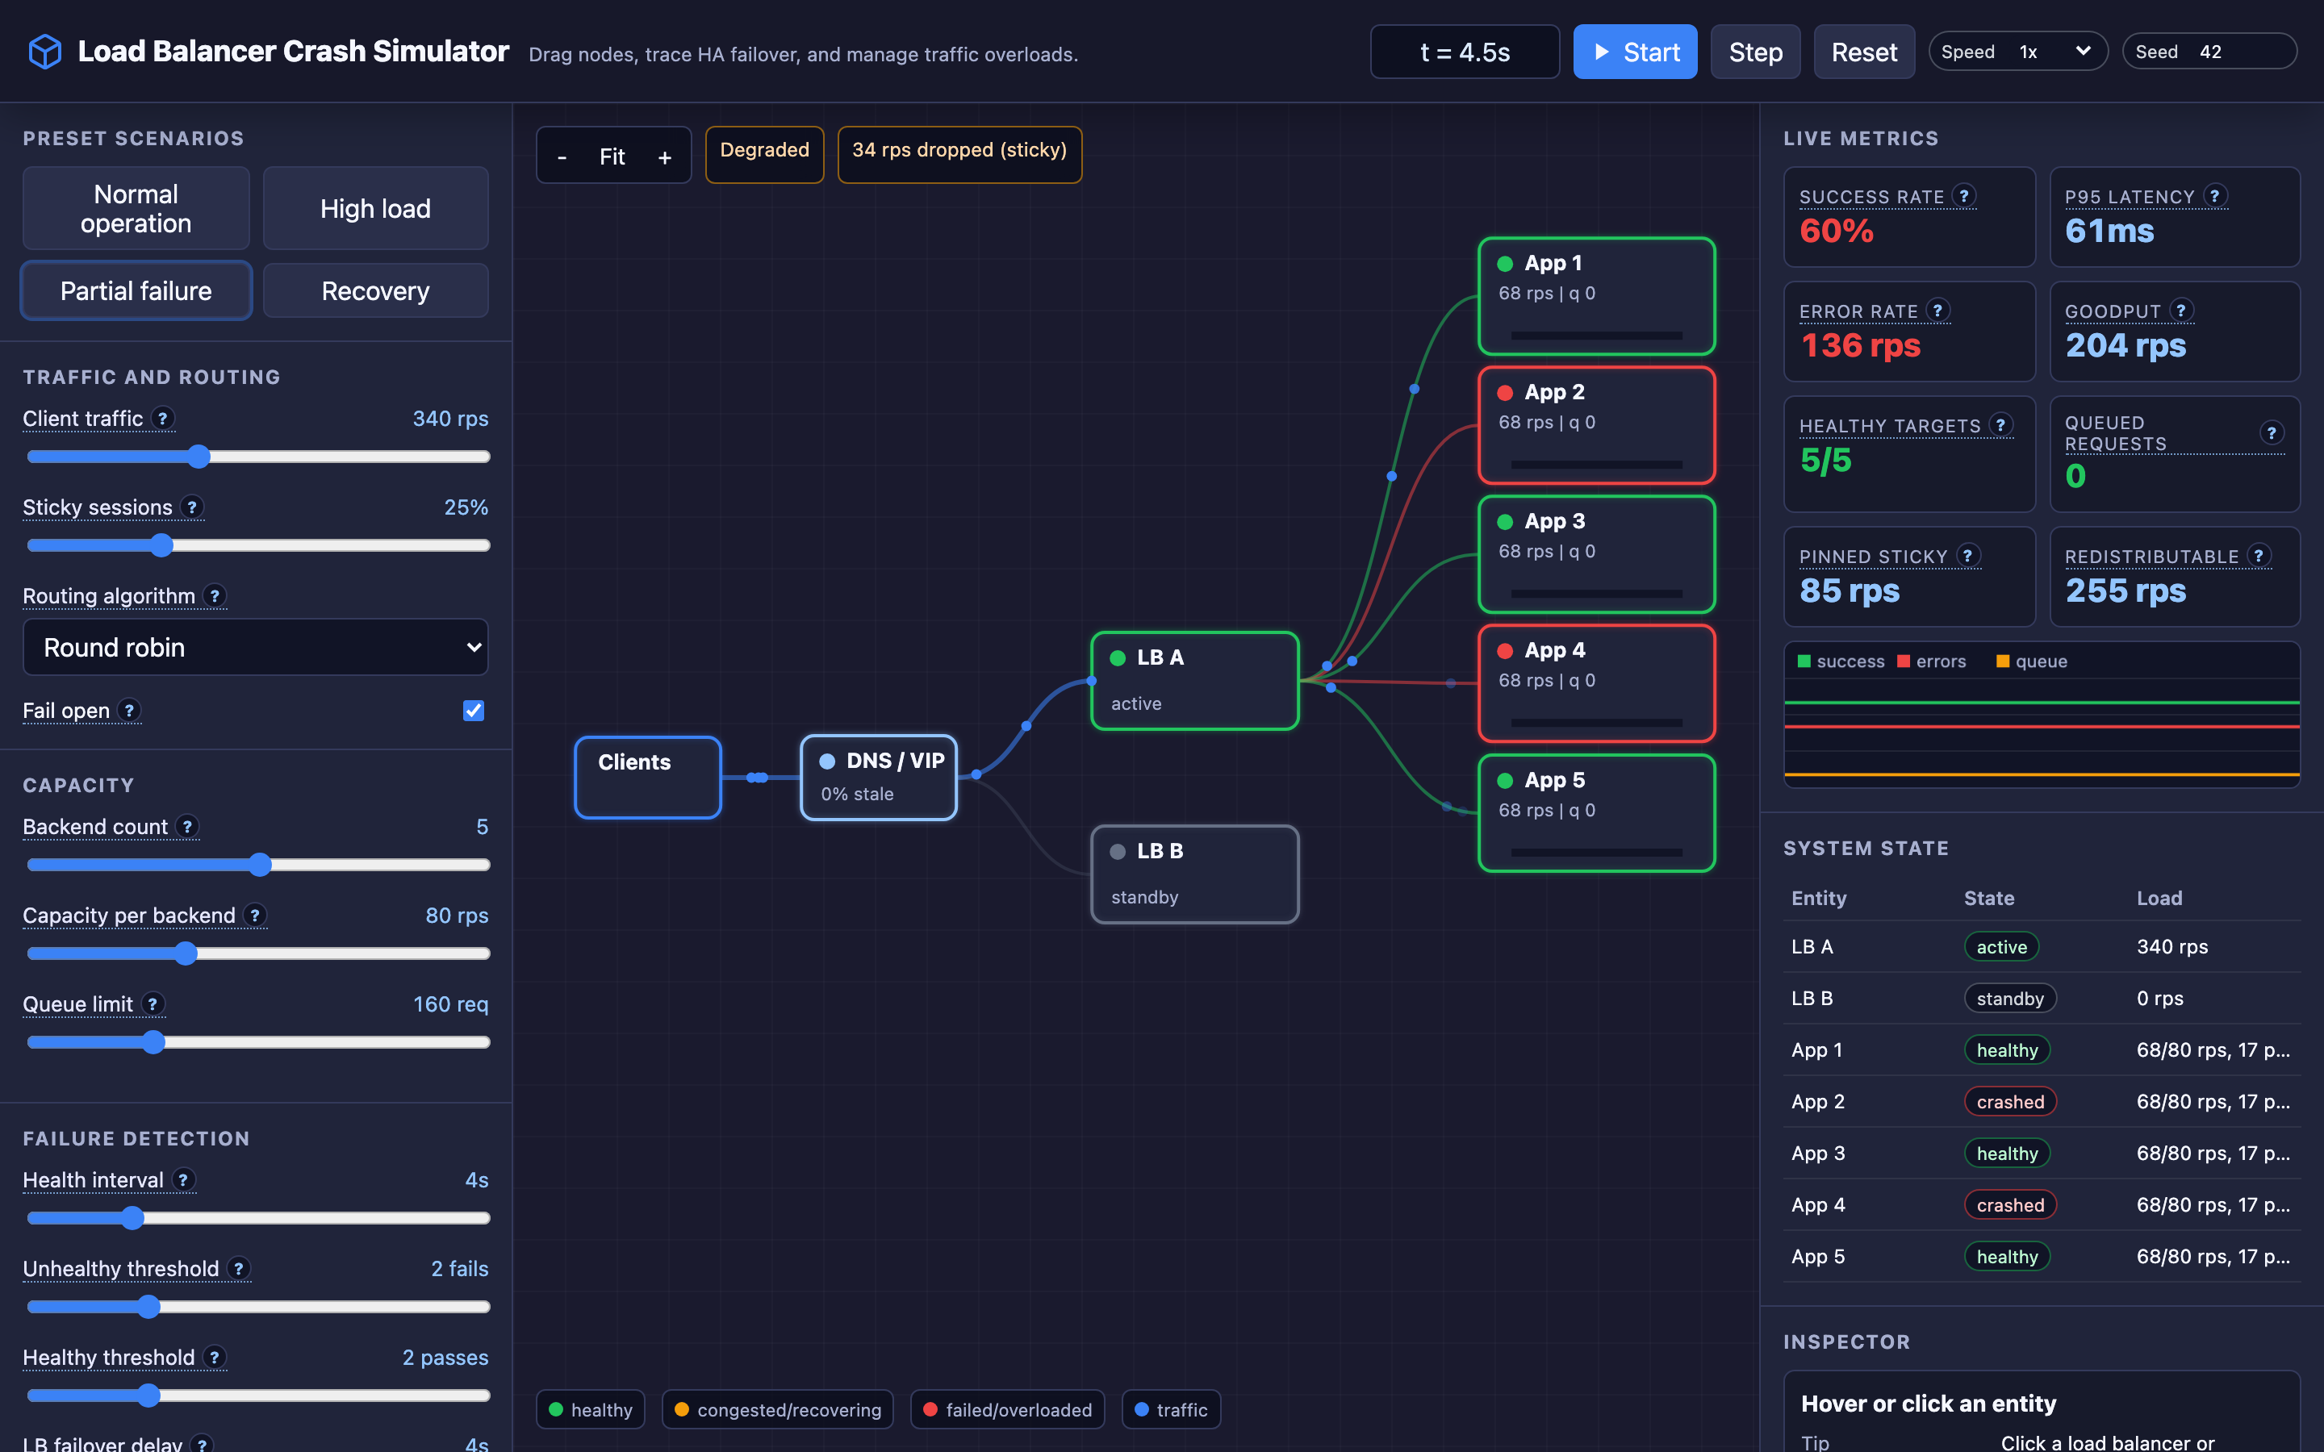Screen dimensions: 2324x1452
Task: Open the Sticky sessions help icon
Action: pyautogui.click(x=192, y=507)
